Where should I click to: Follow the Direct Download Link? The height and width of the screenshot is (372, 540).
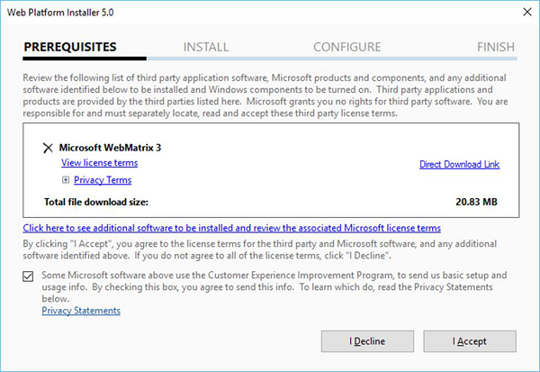pyautogui.click(x=459, y=164)
